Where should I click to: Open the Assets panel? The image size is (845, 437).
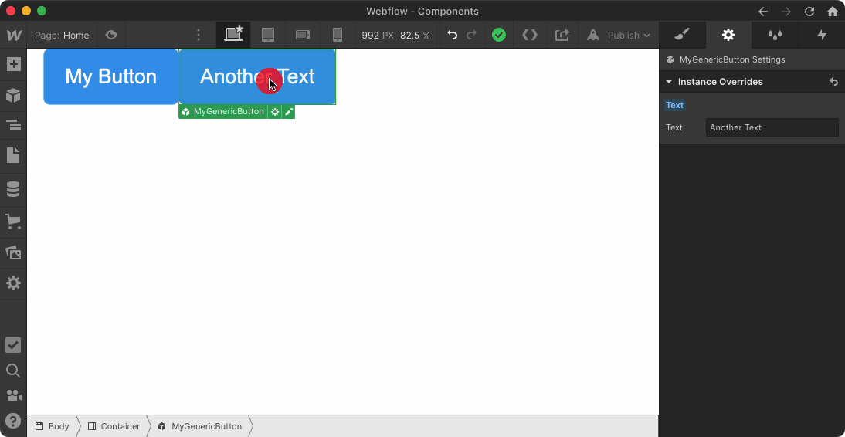[x=13, y=252]
